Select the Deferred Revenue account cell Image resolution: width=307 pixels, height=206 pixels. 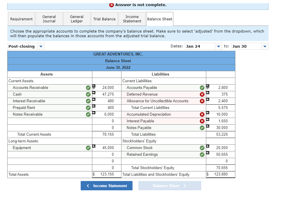[x=164, y=94]
